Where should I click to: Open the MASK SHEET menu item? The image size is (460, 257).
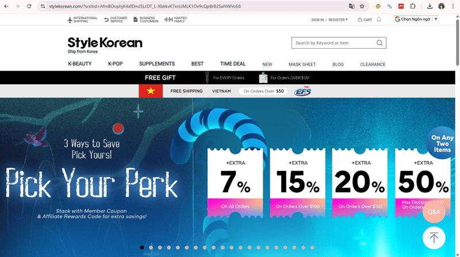point(302,64)
